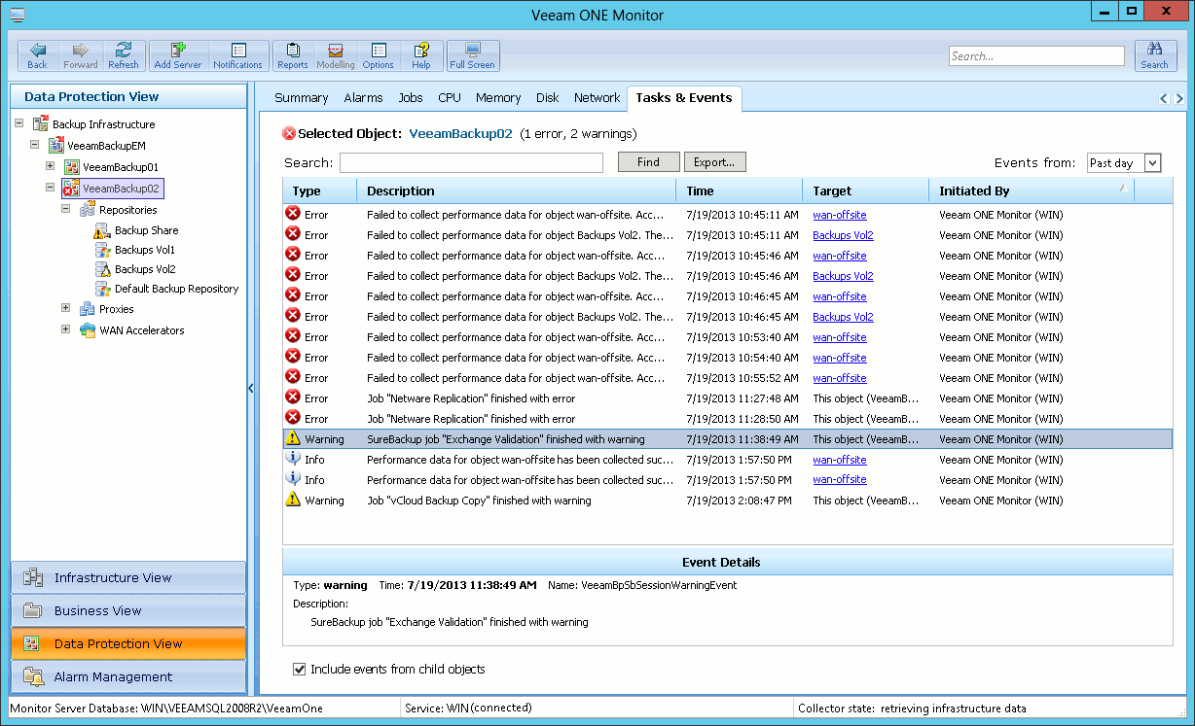The height and width of the screenshot is (726, 1195).
Task: Click the toolbar Search box
Action: [x=1037, y=56]
